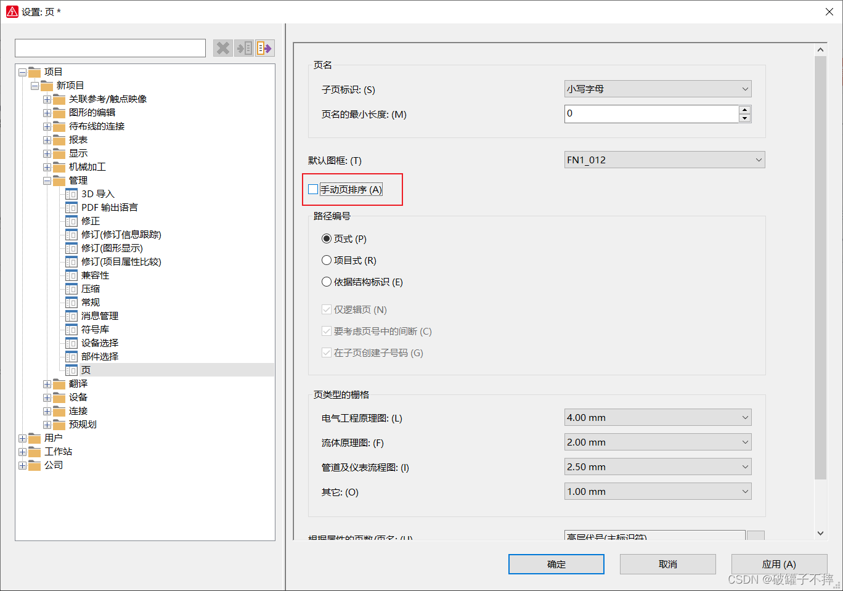Click the button beside 高层代号 field
The width and height of the screenshot is (843, 591).
755,536
